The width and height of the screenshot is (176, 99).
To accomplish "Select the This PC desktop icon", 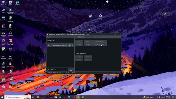I will (x=3, y=11).
